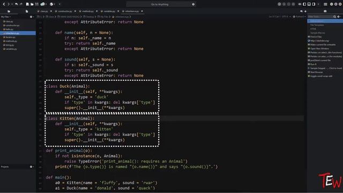Open a file with the folder icon
Screen dimensions: 343x193
[x=32, y=4]
